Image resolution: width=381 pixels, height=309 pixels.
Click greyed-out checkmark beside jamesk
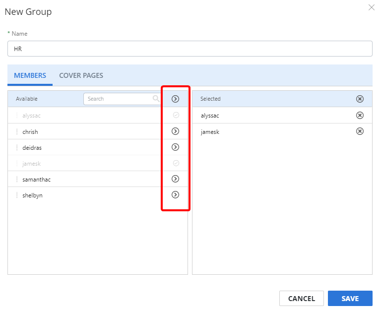click(176, 163)
